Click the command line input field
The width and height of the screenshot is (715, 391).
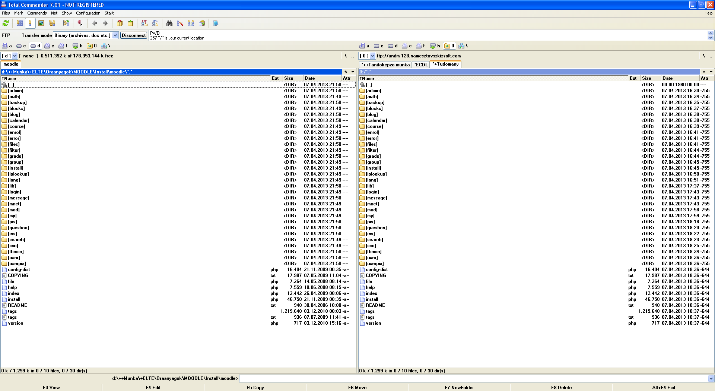click(473, 378)
